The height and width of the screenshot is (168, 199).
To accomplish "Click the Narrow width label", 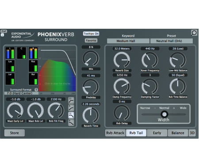I will (145, 108).
